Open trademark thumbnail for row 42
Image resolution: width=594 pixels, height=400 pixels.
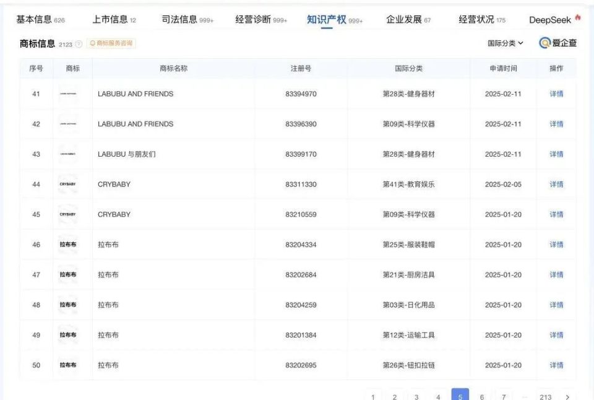click(x=68, y=124)
